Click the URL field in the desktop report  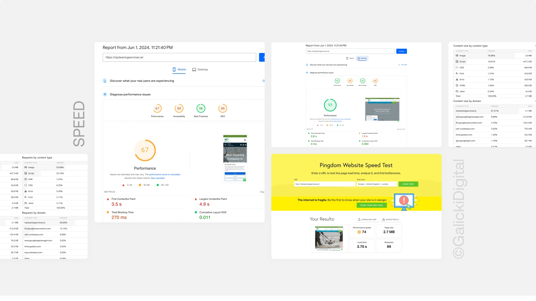click(x=350, y=51)
